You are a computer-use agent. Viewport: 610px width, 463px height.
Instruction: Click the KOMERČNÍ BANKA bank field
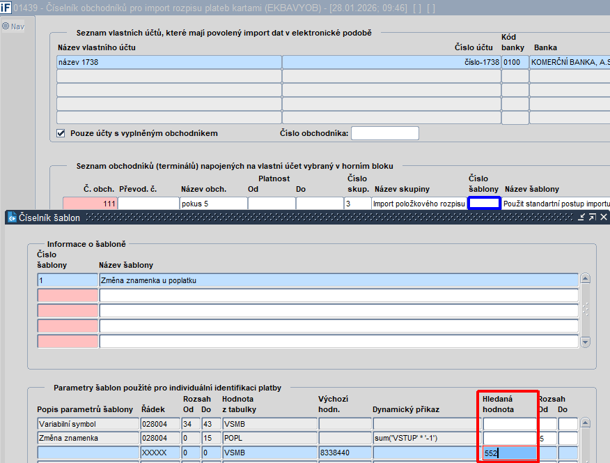[569, 62]
